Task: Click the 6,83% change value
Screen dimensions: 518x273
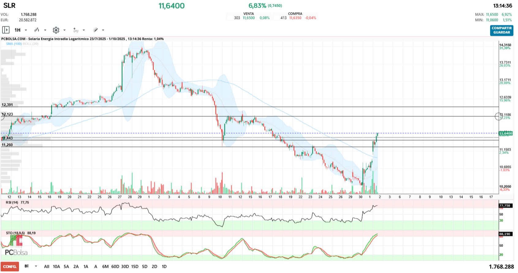Action: click(x=257, y=6)
